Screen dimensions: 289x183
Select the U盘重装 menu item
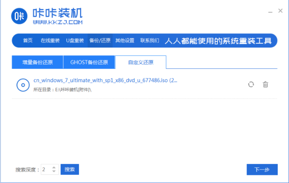coord(75,41)
